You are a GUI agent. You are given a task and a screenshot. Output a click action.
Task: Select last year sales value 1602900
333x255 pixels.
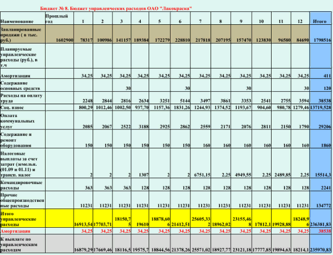tap(65, 40)
